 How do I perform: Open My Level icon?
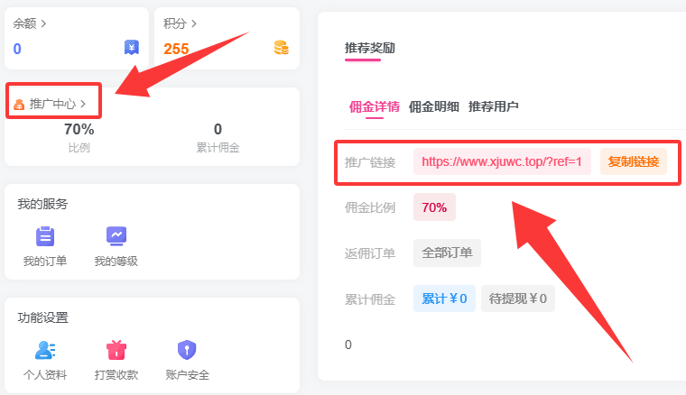click(x=116, y=236)
